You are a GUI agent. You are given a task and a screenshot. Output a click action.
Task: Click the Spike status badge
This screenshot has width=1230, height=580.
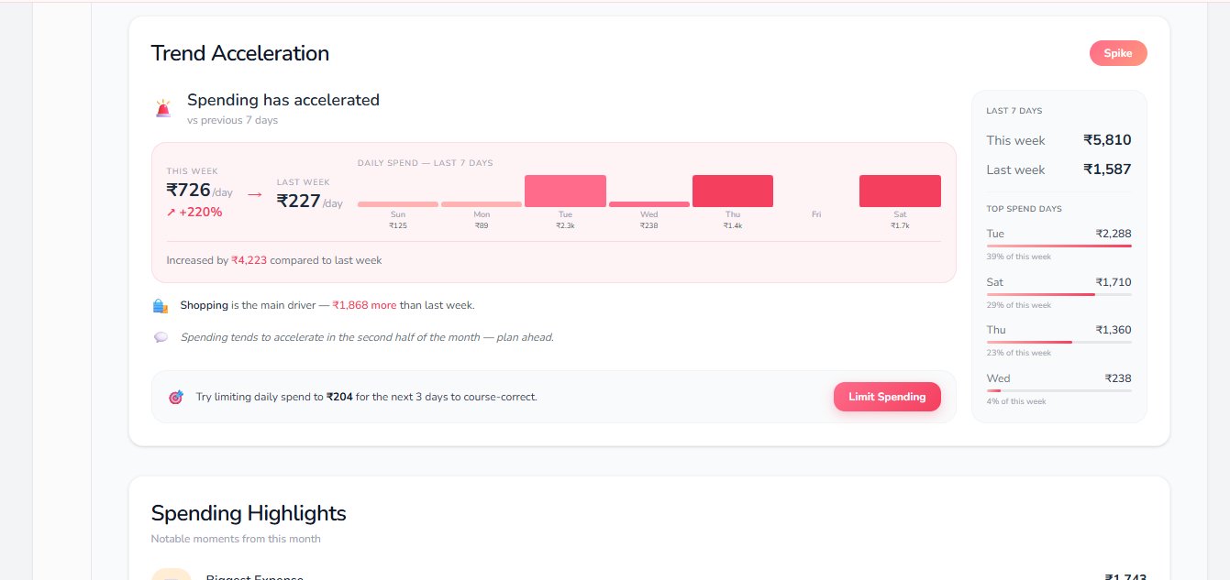(1117, 53)
